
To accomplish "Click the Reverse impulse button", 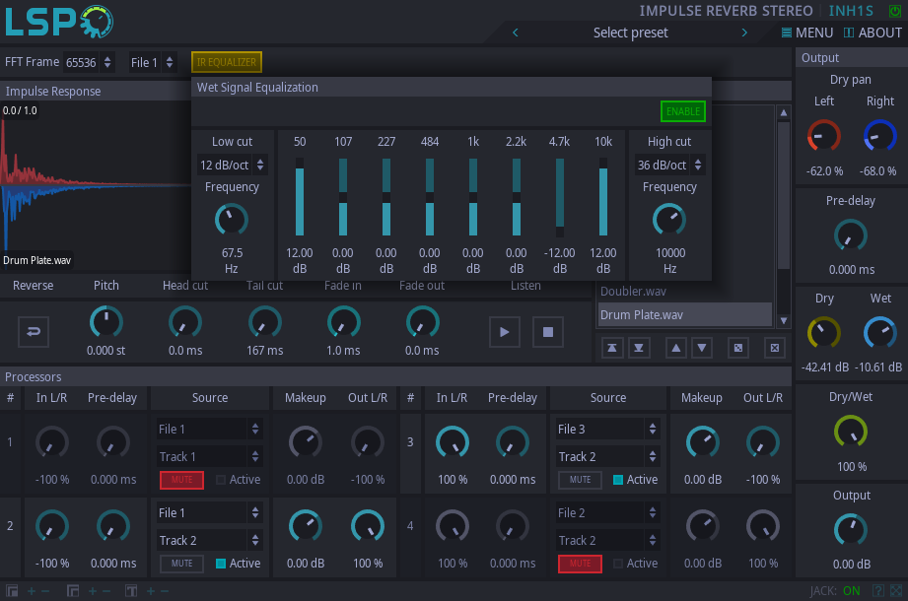I will click(34, 332).
